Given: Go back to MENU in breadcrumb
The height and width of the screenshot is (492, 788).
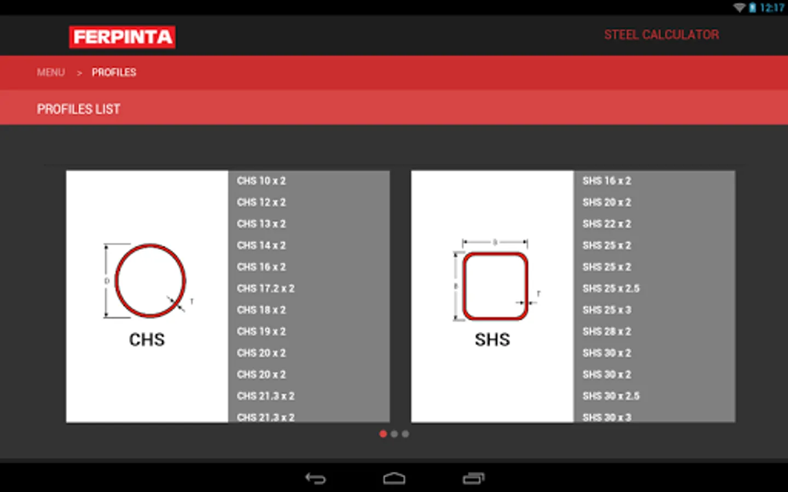Looking at the screenshot, I should [51, 72].
